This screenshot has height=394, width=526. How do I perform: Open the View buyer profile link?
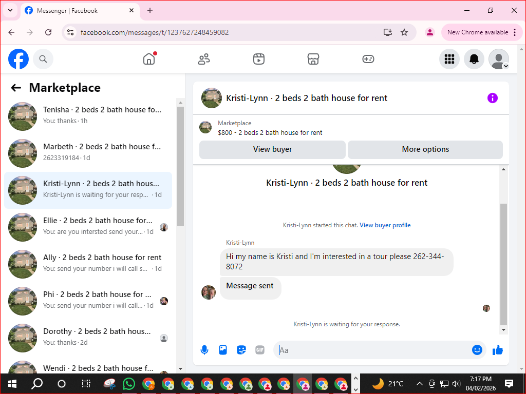point(385,225)
